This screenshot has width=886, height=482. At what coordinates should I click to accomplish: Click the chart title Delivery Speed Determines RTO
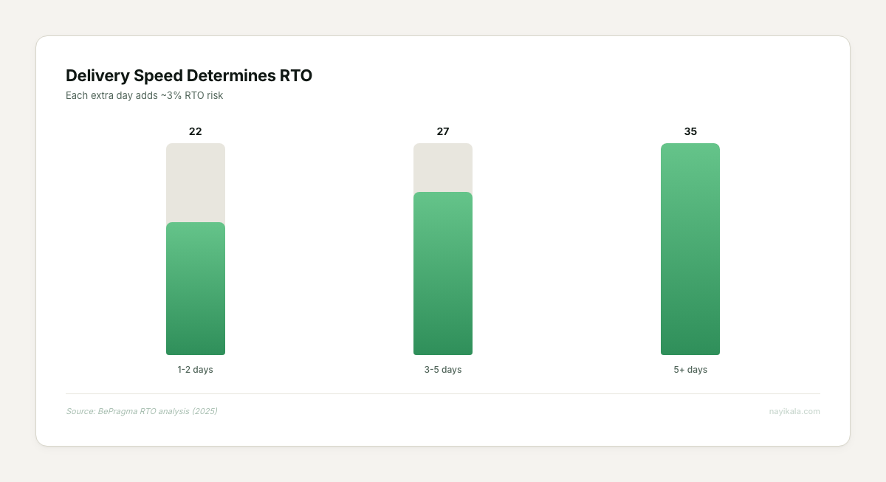tap(189, 75)
